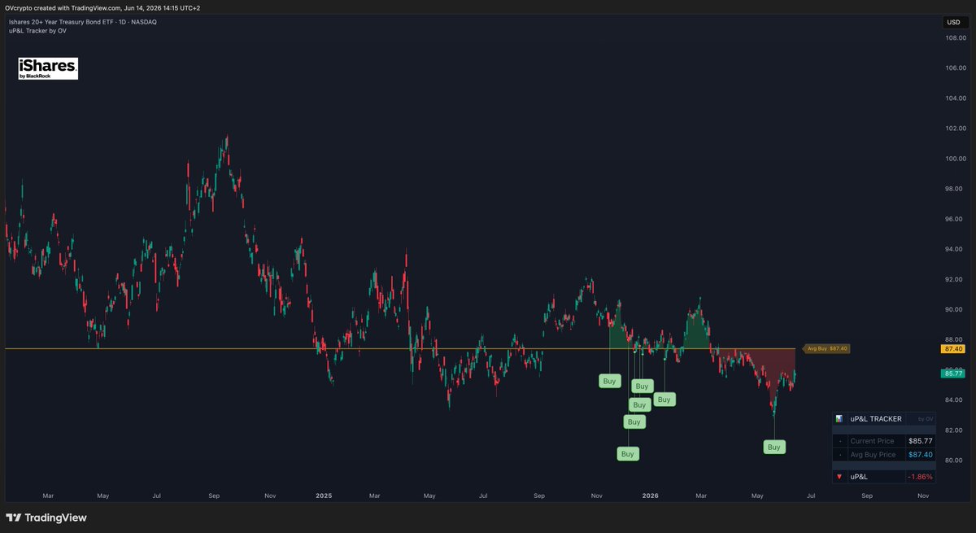The height and width of the screenshot is (533, 976).
Task: Click the 106.00 price axis label
Action: tap(956, 68)
